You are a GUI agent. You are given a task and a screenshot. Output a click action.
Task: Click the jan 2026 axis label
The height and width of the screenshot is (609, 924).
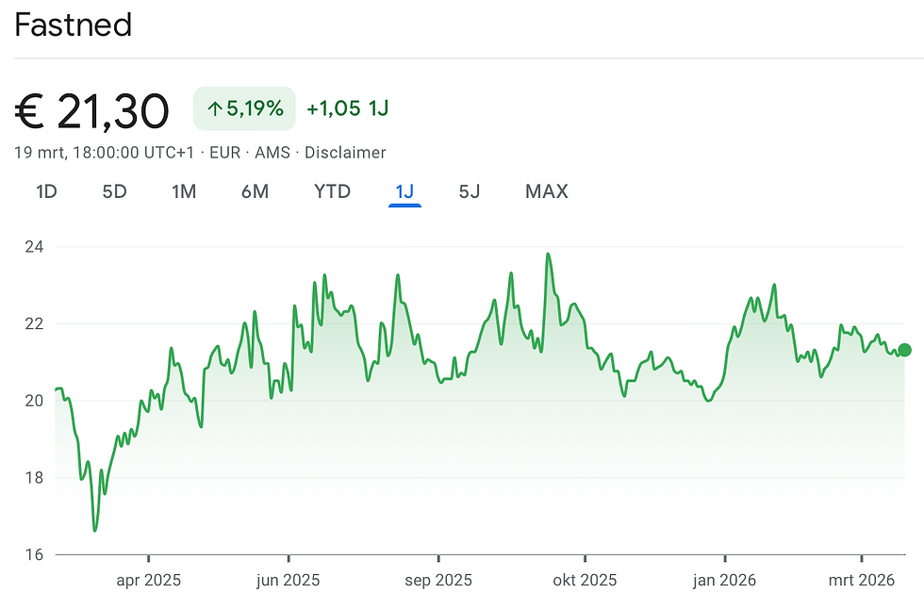(724, 580)
